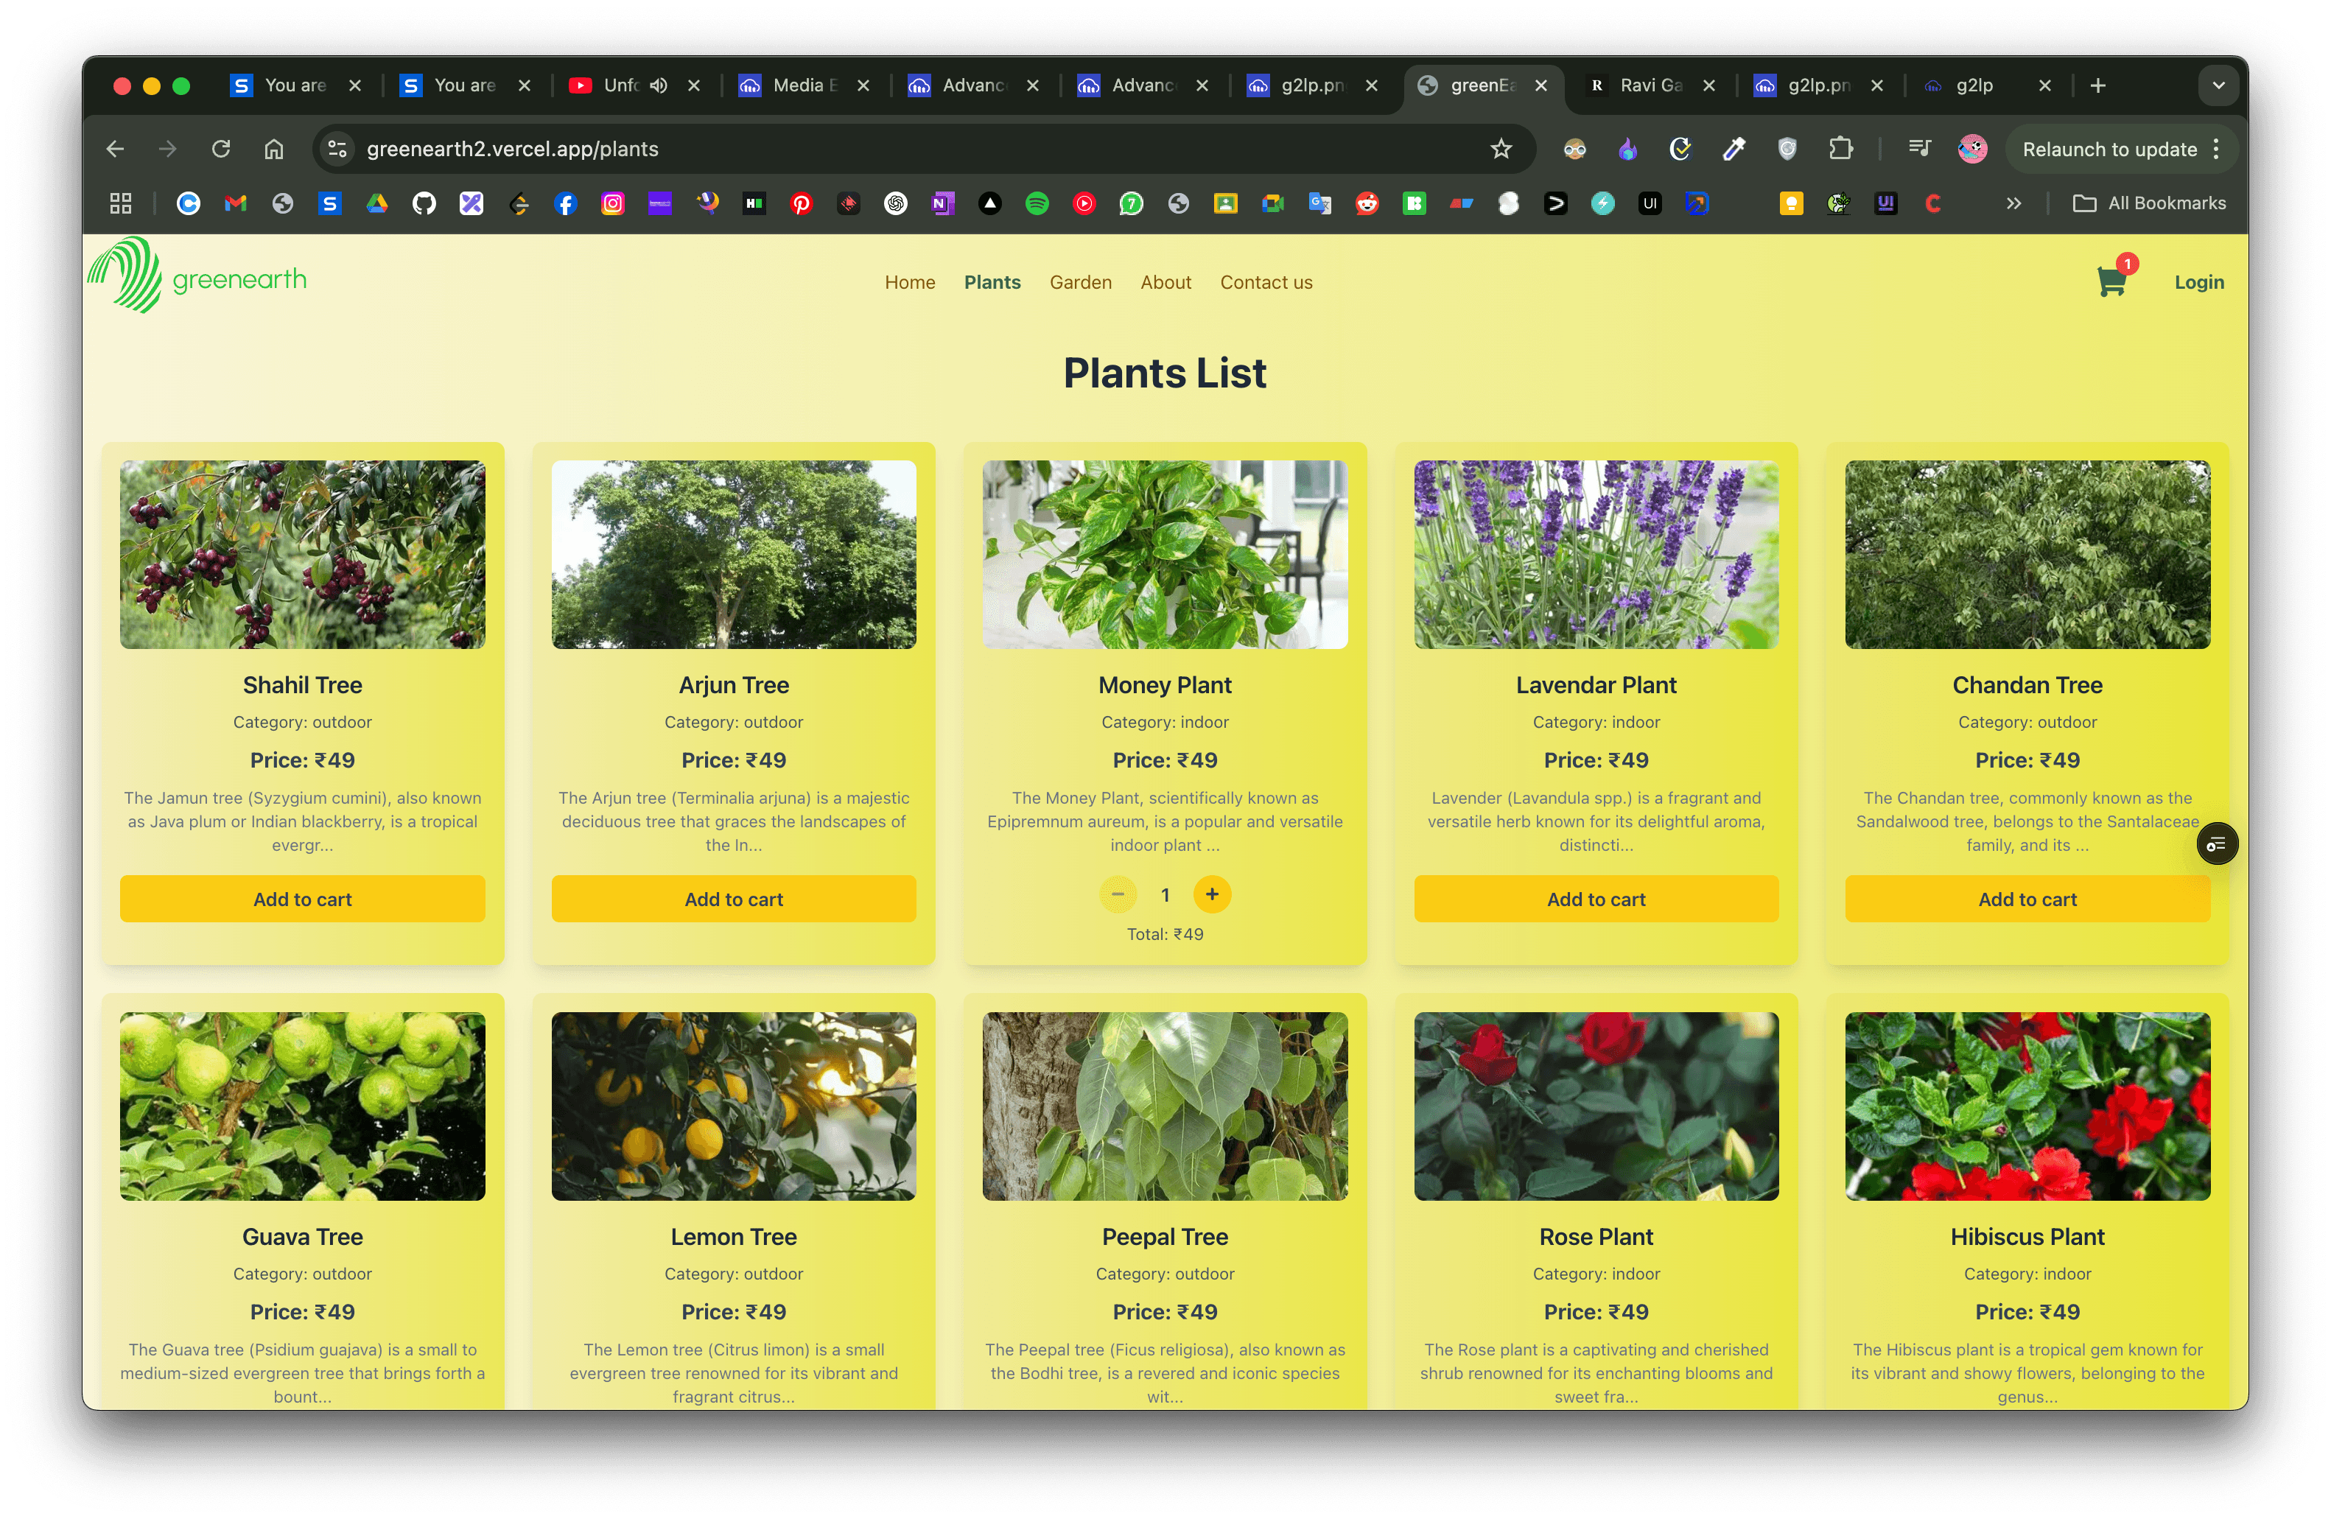The width and height of the screenshot is (2331, 1519).
Task: Open the Lavendar Plant image thumbnail
Action: (1596, 554)
